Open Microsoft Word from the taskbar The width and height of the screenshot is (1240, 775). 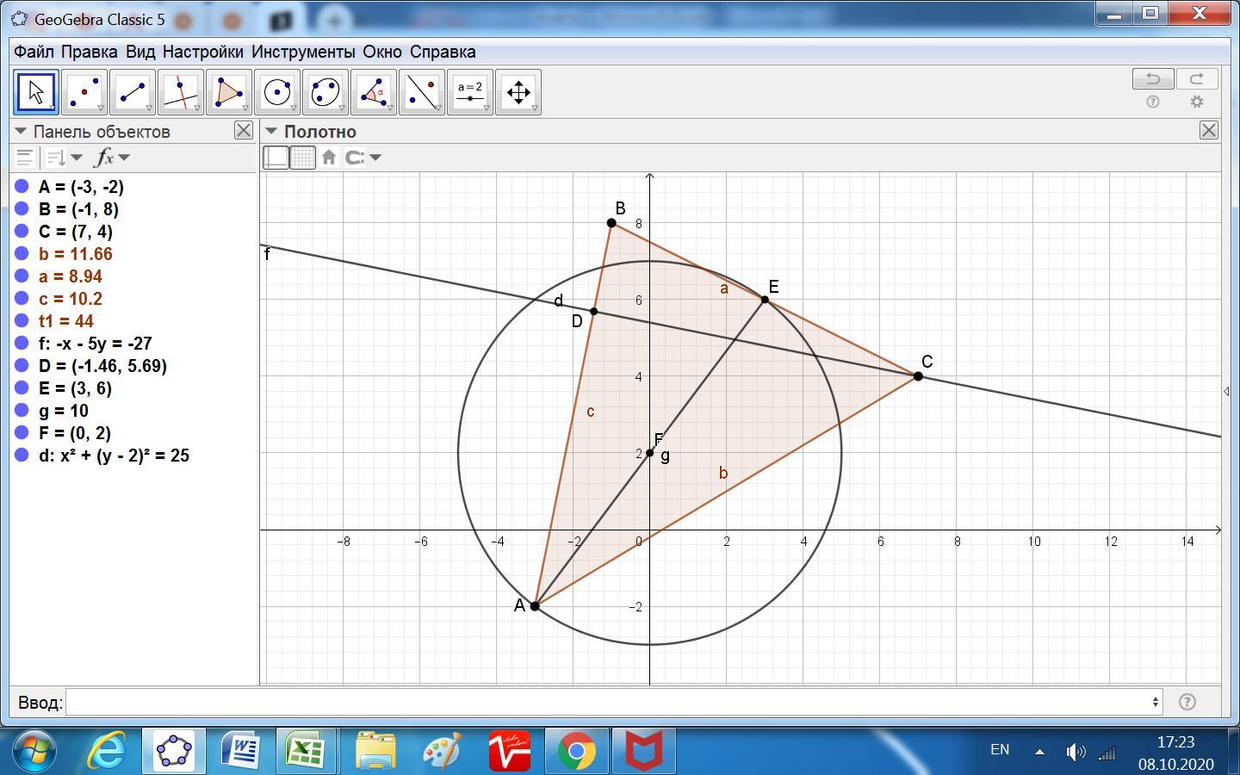(241, 751)
